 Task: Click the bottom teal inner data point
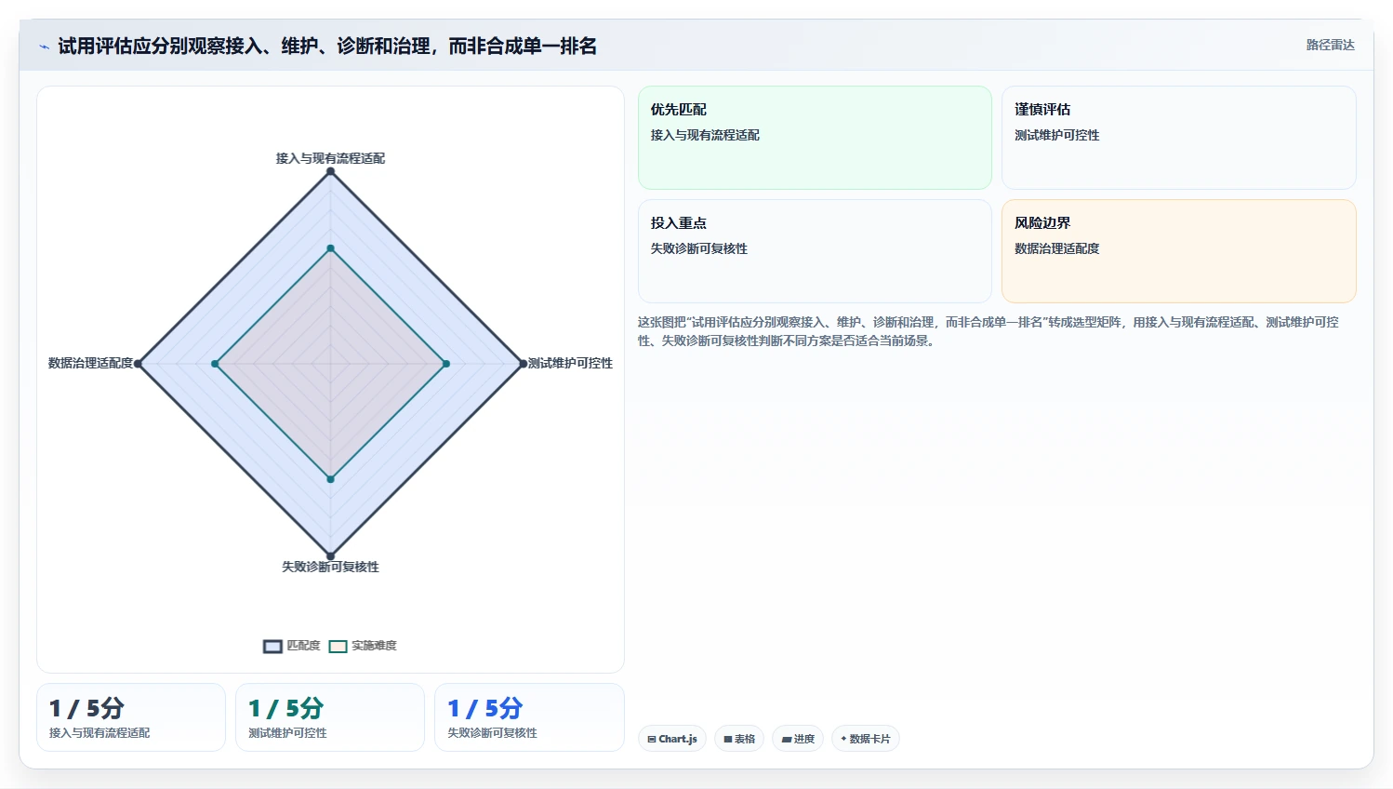(x=330, y=479)
